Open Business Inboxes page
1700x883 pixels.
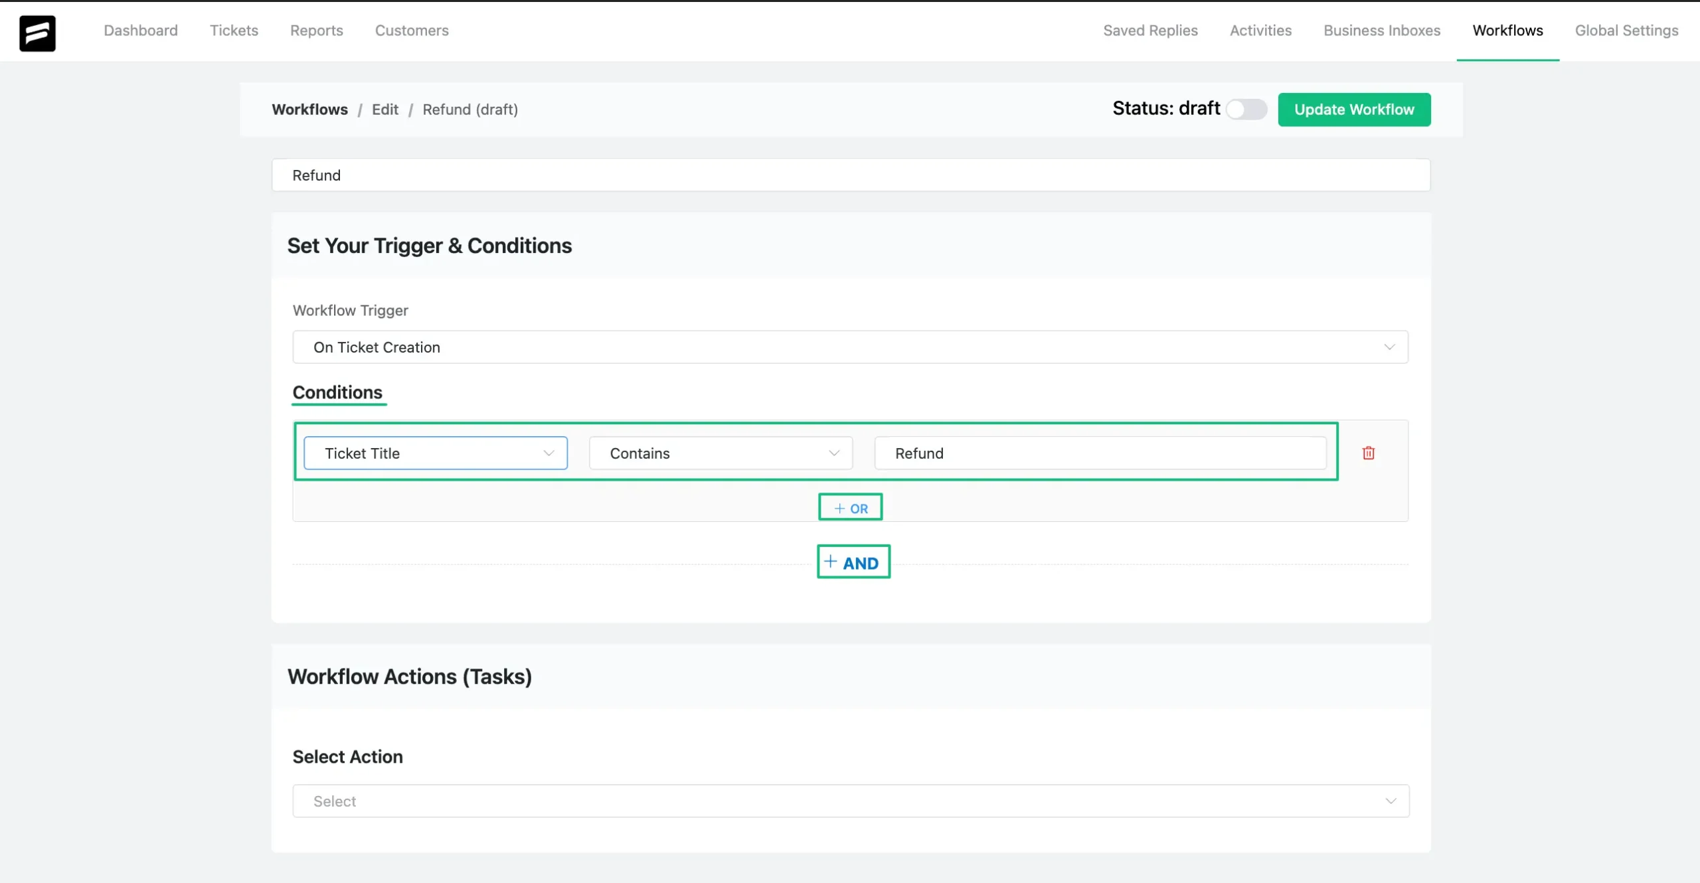coord(1382,31)
